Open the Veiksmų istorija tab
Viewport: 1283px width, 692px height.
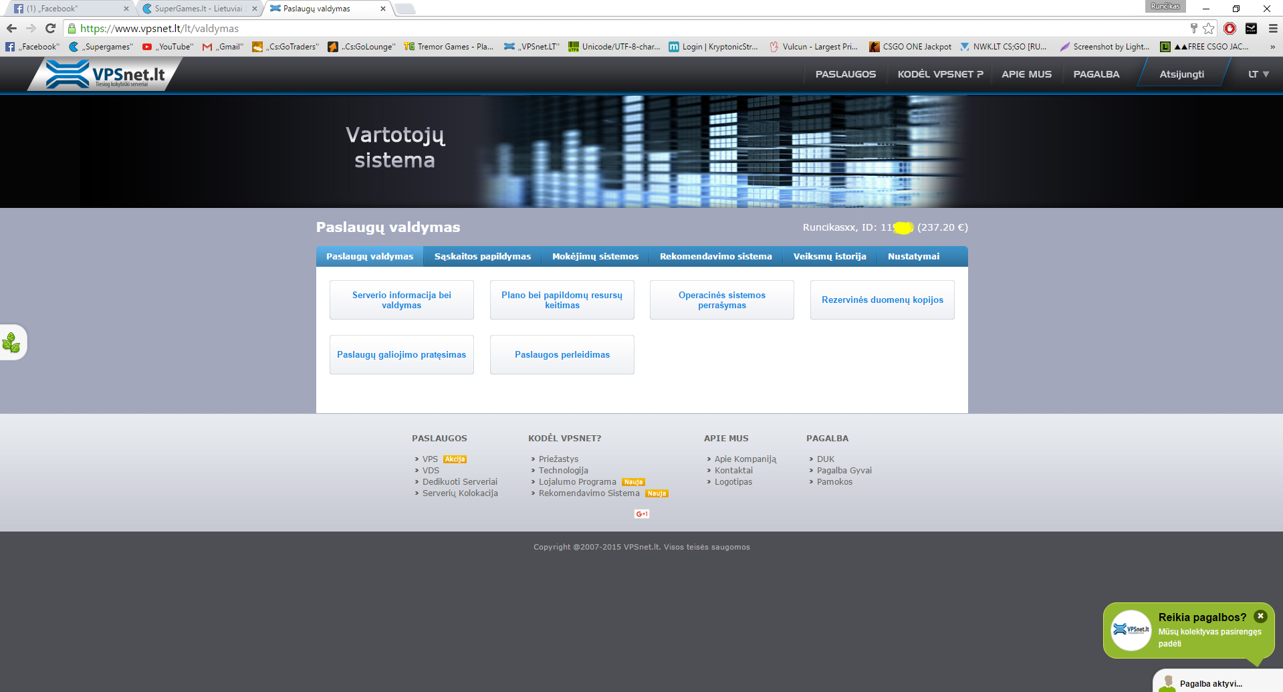tap(830, 256)
